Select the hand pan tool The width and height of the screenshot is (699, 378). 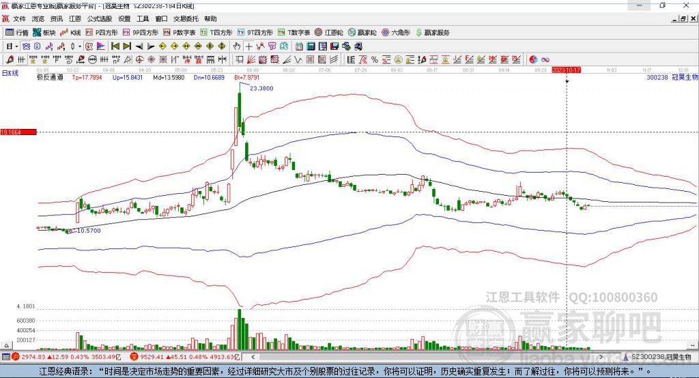click(x=237, y=46)
